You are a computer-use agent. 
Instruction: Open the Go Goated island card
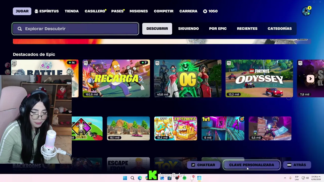87,128
